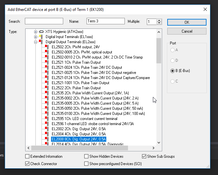Click the Multiple number field
This screenshot has height=175, width=218.
click(152, 22)
